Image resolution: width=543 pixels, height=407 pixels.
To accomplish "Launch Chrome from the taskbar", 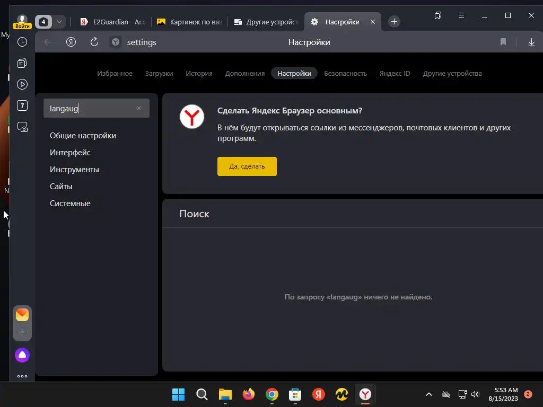I will click(272, 394).
